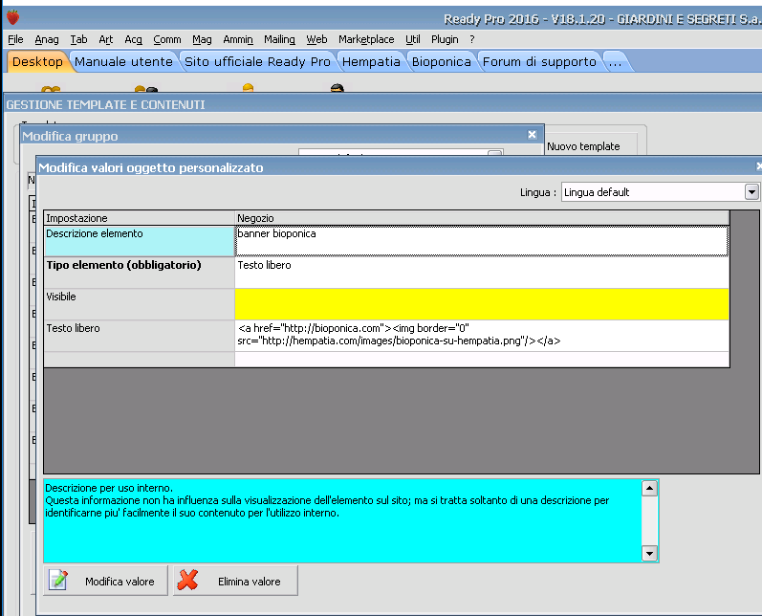Image resolution: width=762 pixels, height=616 pixels.
Task: Open the File menu
Action: [15, 39]
